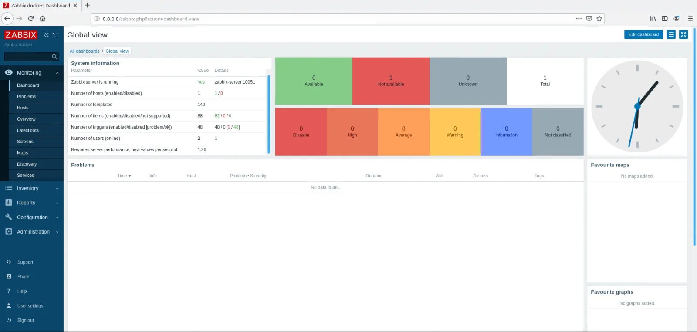
Task: Click browser back arrow button
Action: 7,19
